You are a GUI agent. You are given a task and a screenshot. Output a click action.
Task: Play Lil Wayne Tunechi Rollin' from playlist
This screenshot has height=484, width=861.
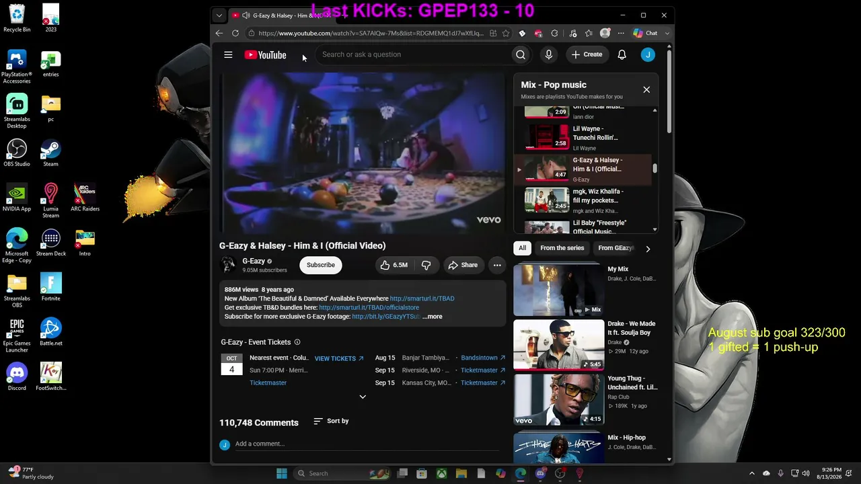[x=583, y=138]
